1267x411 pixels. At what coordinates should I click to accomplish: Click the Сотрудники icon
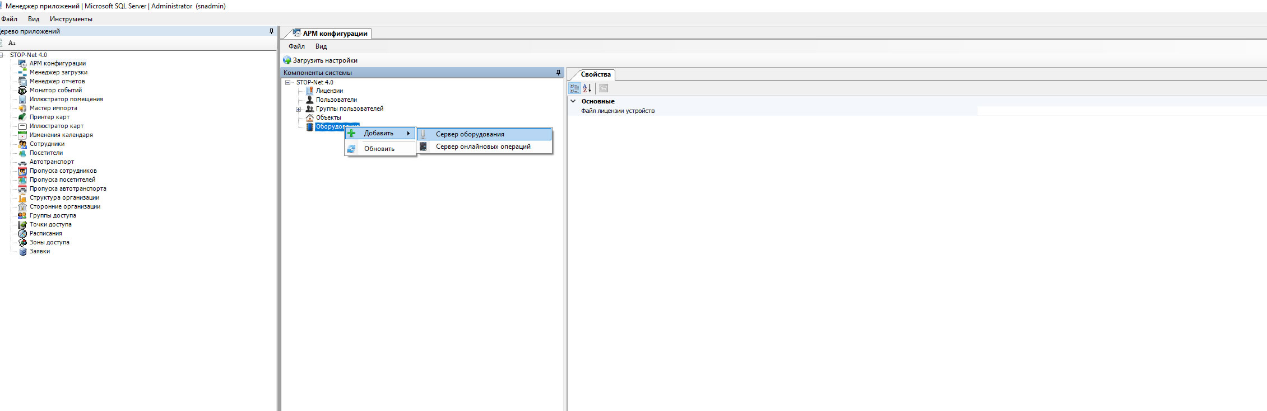[22, 144]
